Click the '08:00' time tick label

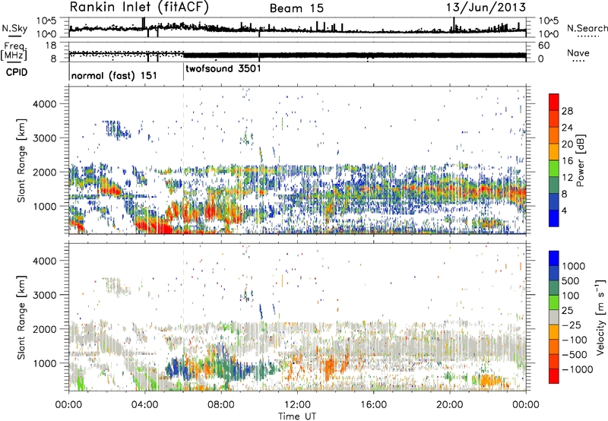(221, 405)
